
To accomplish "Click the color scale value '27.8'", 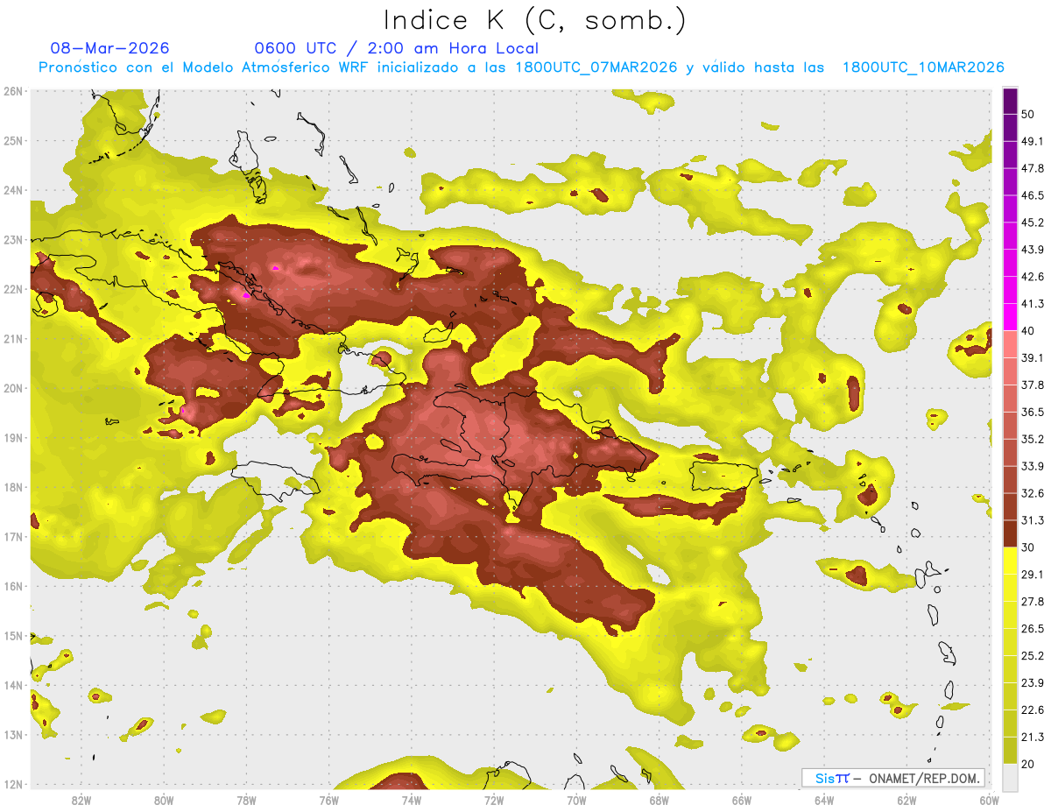I will click(x=1033, y=602).
